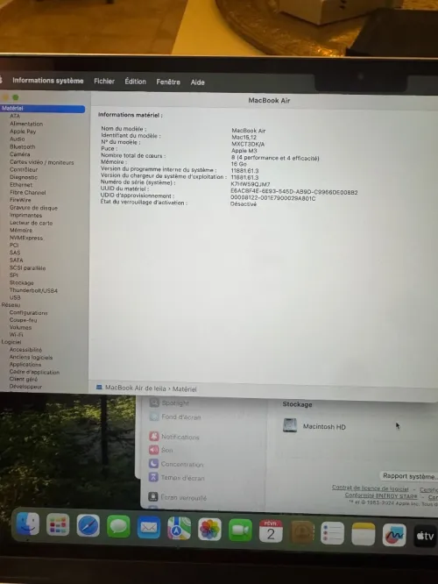This screenshot has width=438, height=584.
Task: Open Contrat de licence de logiciel link
Action: 370,488
